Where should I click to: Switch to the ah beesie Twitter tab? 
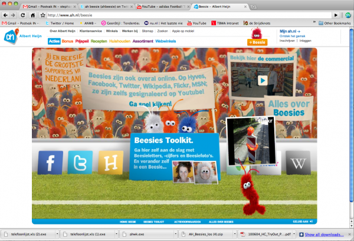[107, 6]
